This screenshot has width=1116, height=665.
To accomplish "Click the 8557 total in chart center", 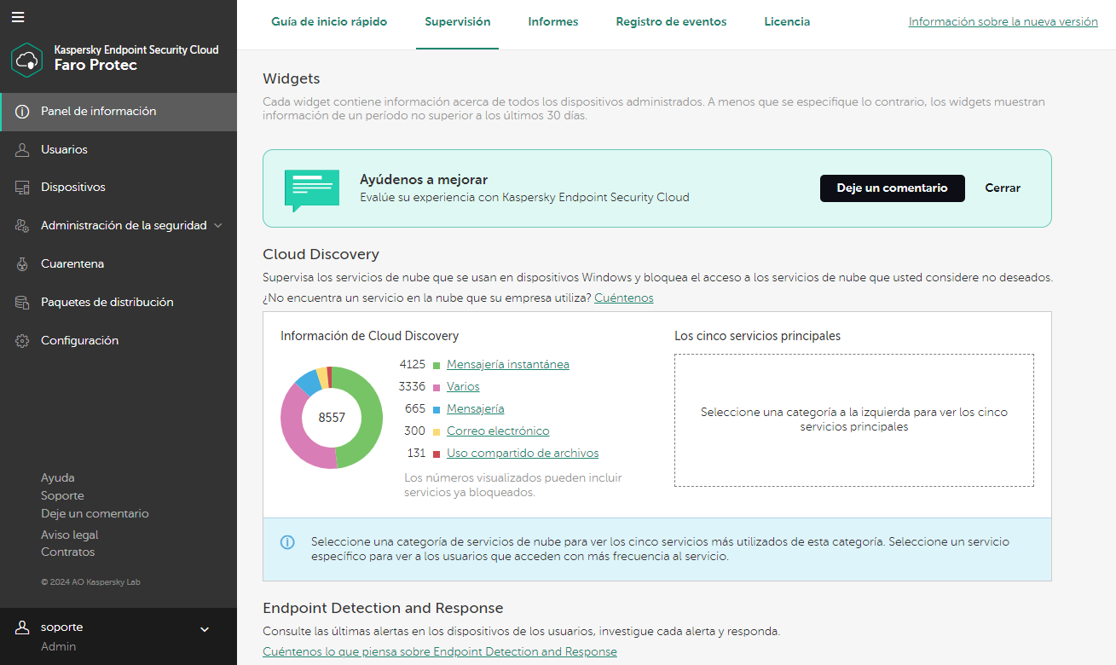I will point(332,418).
